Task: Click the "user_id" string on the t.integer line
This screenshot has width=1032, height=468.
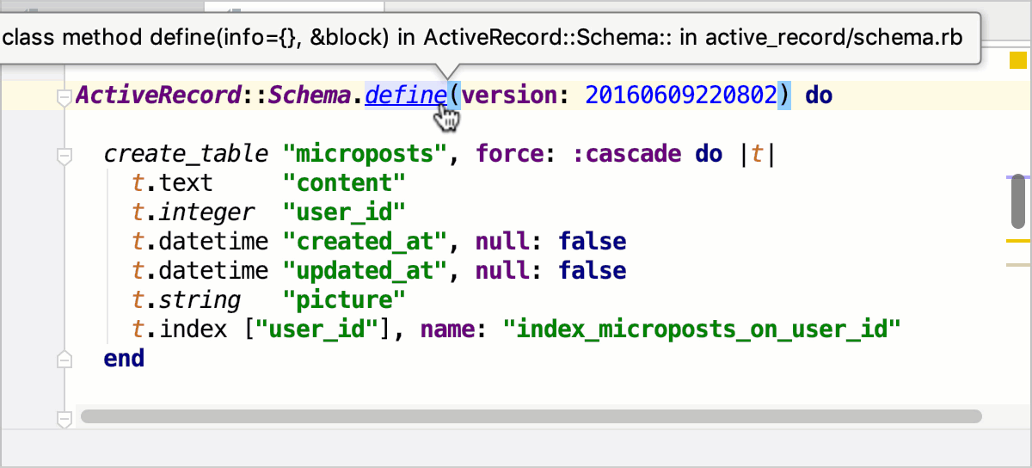Action: (x=344, y=212)
